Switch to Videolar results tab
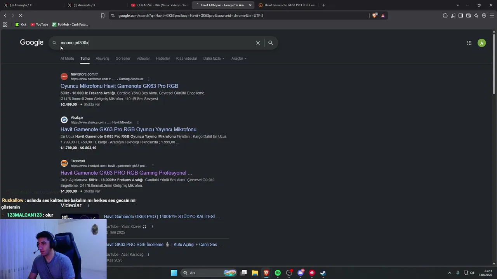The image size is (497, 279). point(143,59)
